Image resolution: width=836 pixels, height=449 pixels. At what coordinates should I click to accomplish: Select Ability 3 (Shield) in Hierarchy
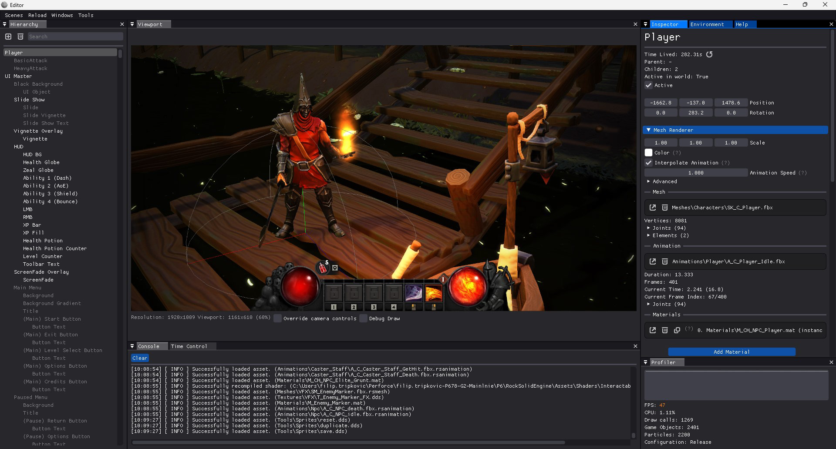coord(51,194)
